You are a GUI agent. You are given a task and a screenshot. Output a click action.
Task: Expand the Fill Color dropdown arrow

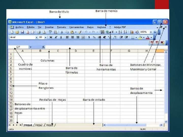144,38
